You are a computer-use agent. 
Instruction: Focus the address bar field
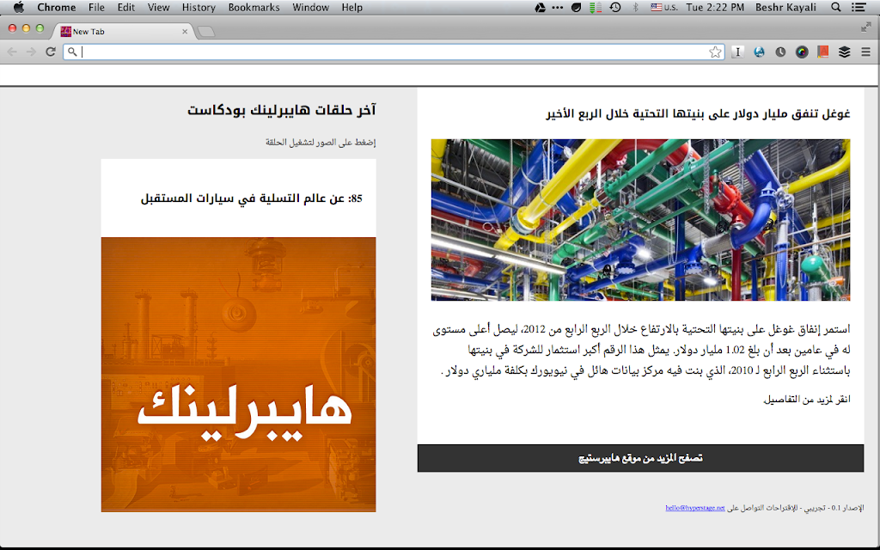[393, 52]
